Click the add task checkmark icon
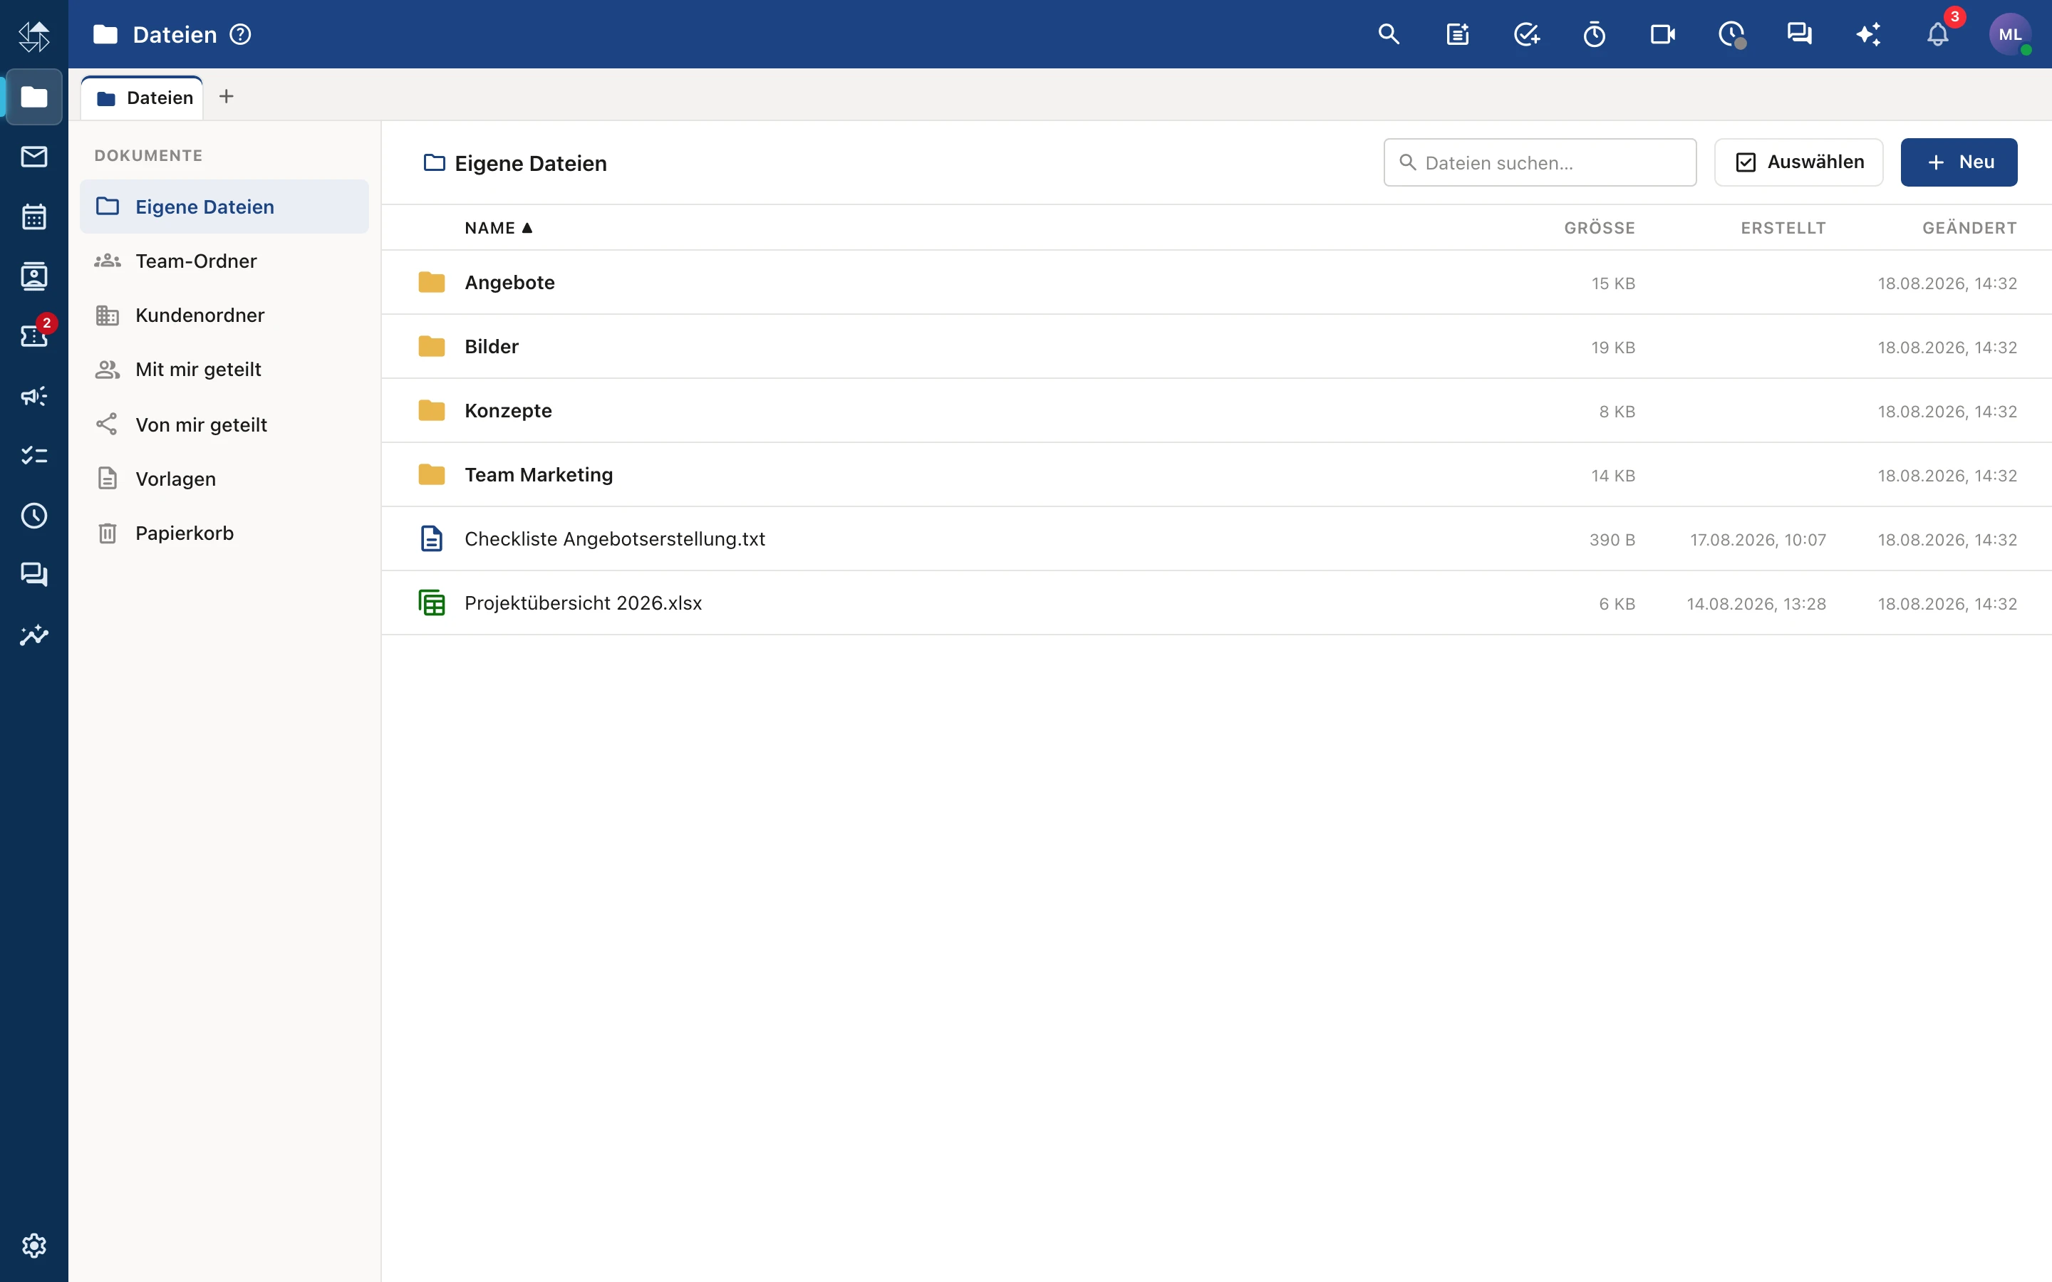Viewport: 2052px width, 1282px height. (x=1526, y=35)
